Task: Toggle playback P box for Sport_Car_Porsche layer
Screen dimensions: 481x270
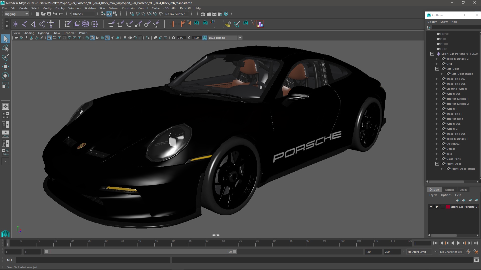Action: (437, 207)
